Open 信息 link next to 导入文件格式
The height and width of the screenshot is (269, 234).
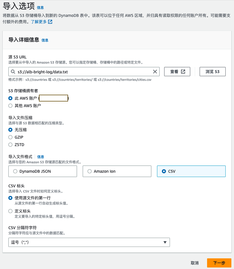coord(41,157)
